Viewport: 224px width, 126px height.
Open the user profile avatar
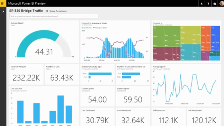coord(222,3)
